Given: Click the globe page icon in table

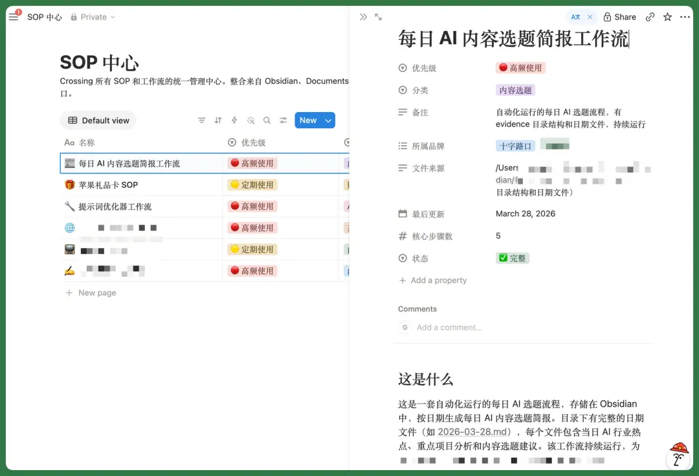Looking at the screenshot, I should coord(69,228).
